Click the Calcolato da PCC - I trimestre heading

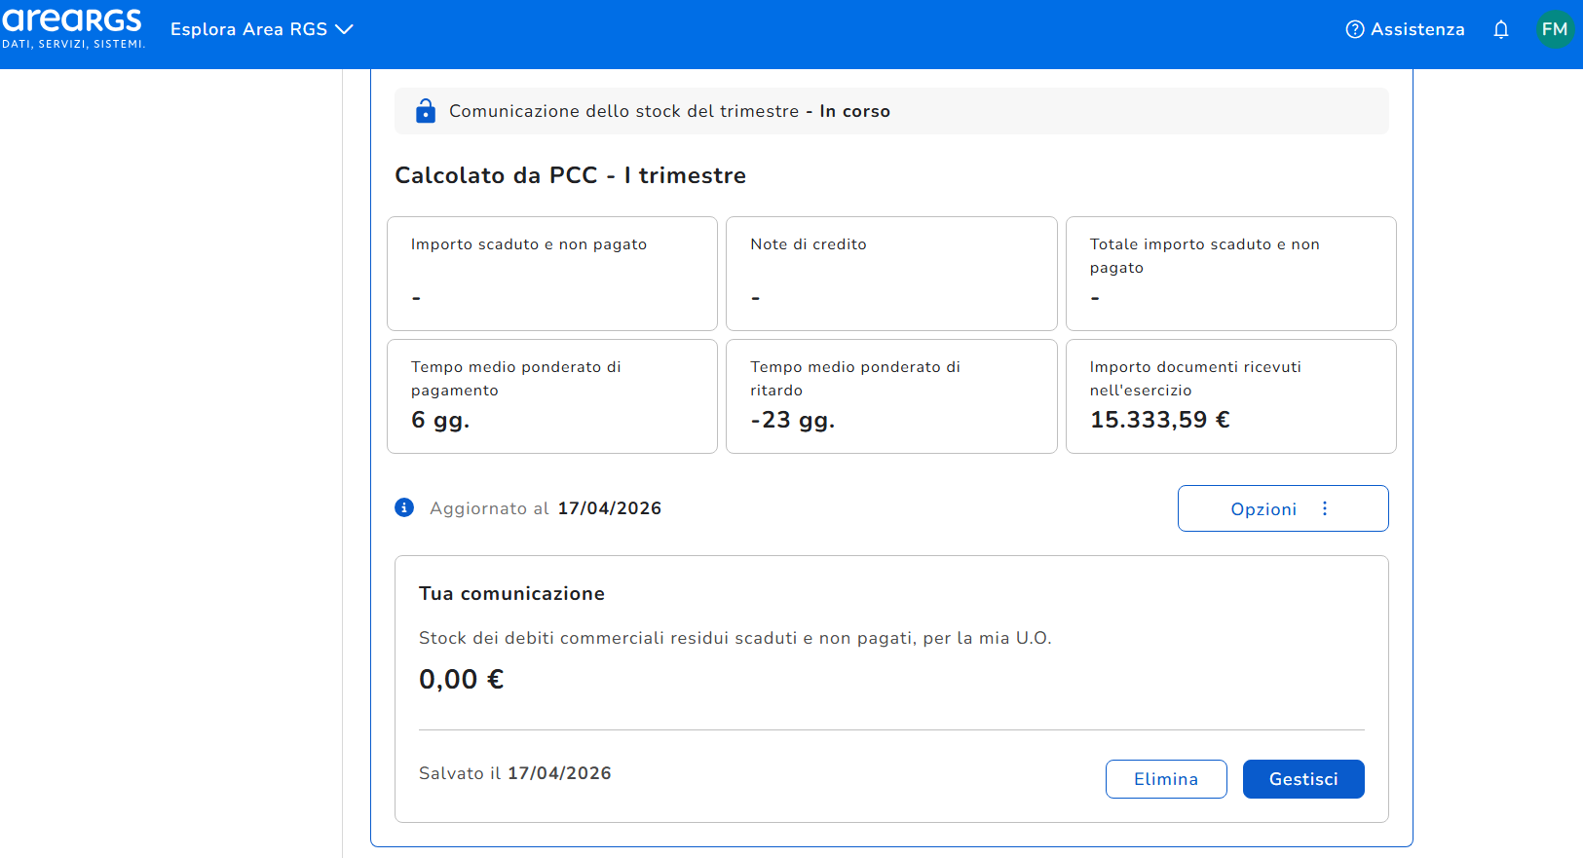tap(571, 175)
